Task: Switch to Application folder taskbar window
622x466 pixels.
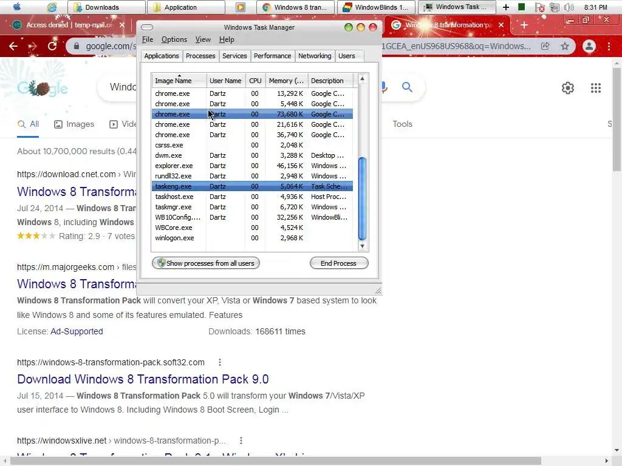Action: (186, 7)
